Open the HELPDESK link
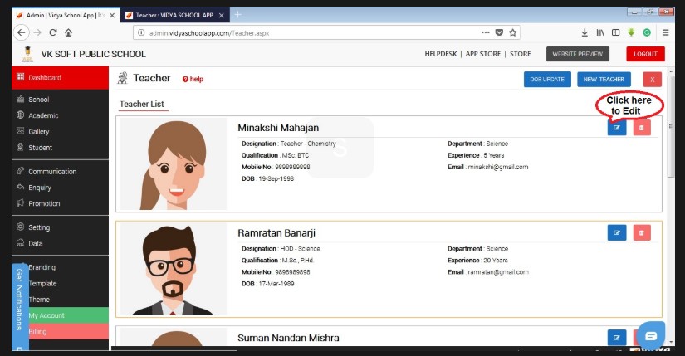The height and width of the screenshot is (356, 685). tap(441, 54)
